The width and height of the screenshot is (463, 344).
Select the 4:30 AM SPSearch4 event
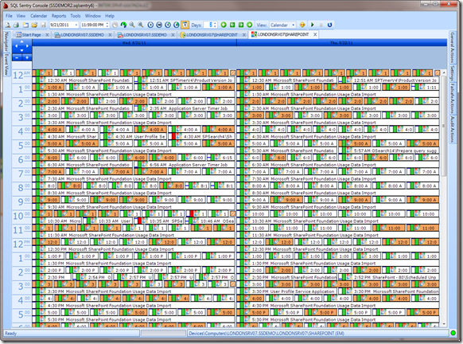point(203,136)
